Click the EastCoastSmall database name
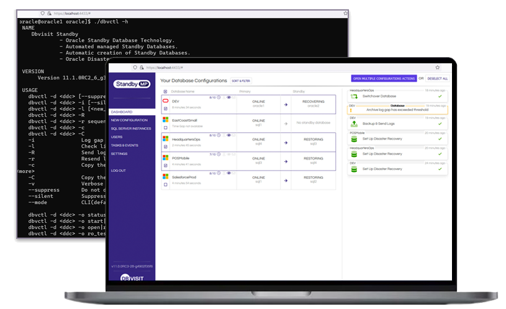 [x=184, y=120]
